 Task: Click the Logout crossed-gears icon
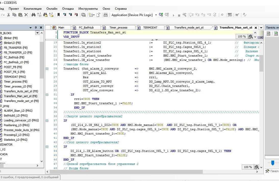[167, 15]
